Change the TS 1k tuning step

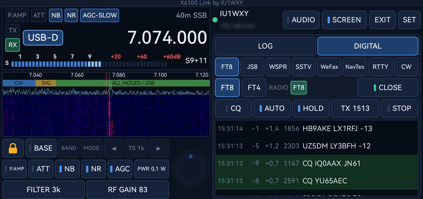pos(136,148)
